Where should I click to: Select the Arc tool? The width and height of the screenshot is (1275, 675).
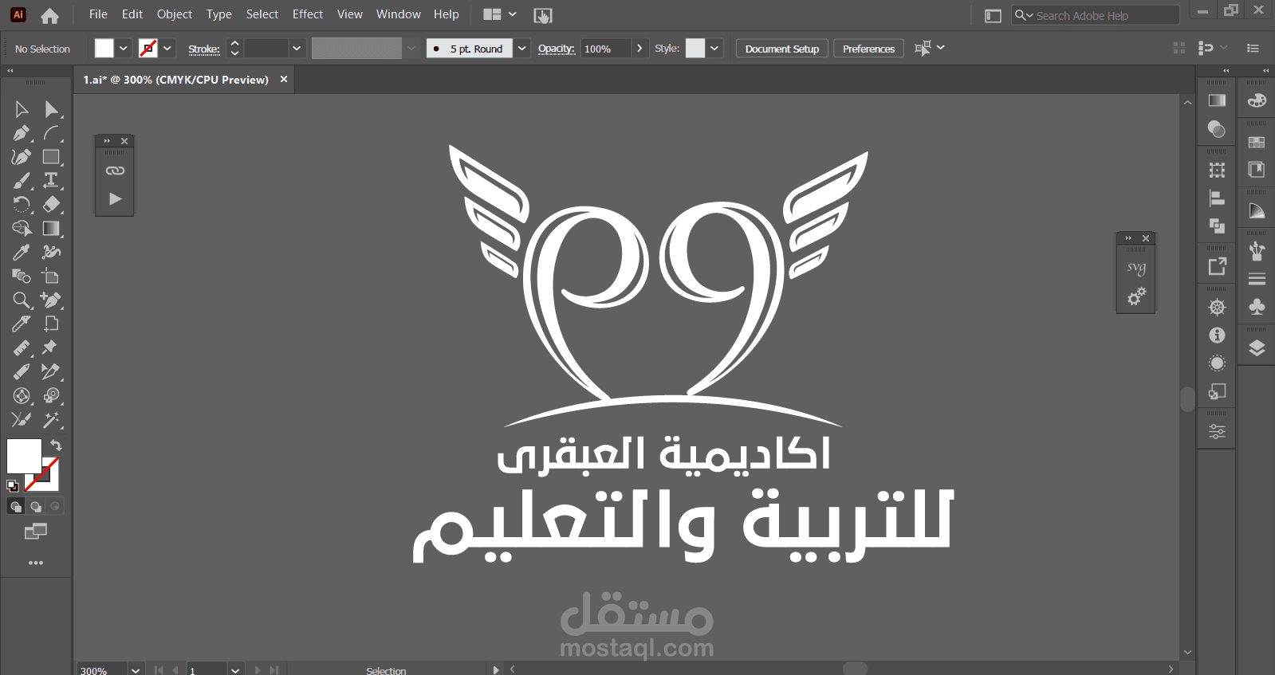coord(51,133)
